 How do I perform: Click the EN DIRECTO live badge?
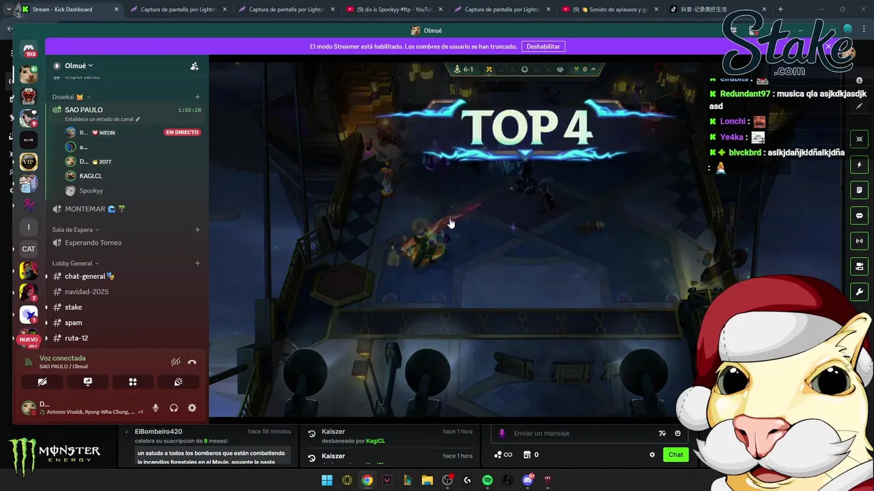(182, 132)
